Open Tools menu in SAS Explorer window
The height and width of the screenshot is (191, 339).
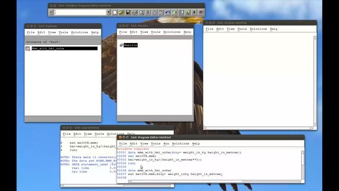click(63, 32)
